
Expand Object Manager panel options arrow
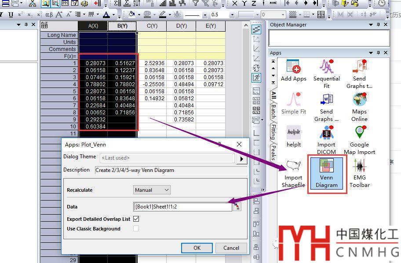pyautogui.click(x=371, y=25)
